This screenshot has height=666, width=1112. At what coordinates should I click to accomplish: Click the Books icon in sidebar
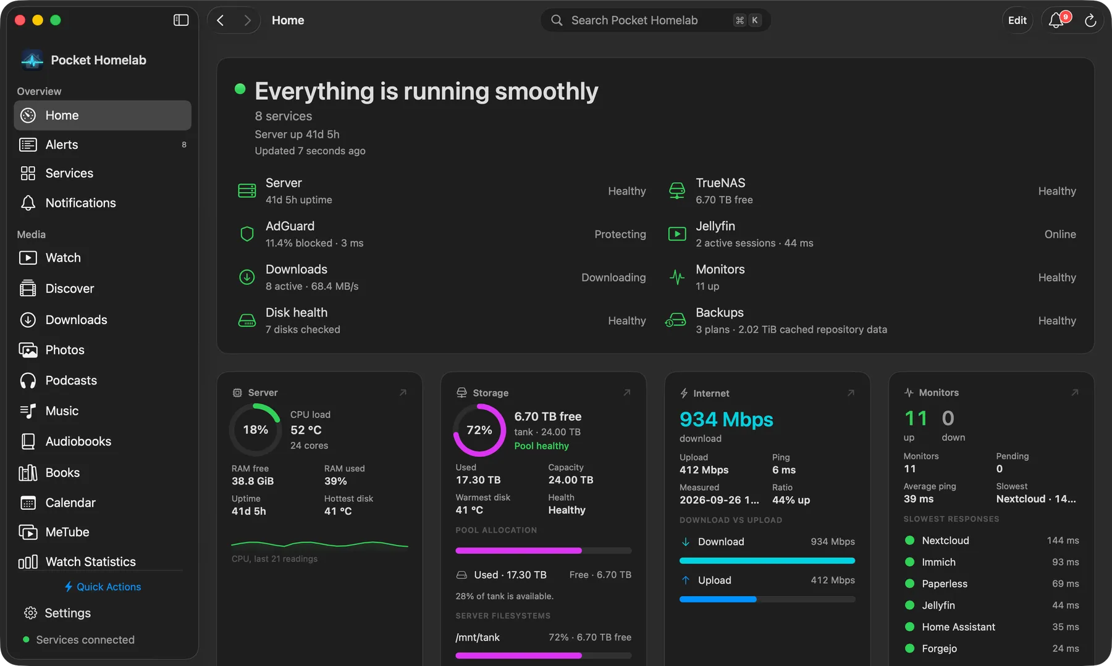pos(28,473)
